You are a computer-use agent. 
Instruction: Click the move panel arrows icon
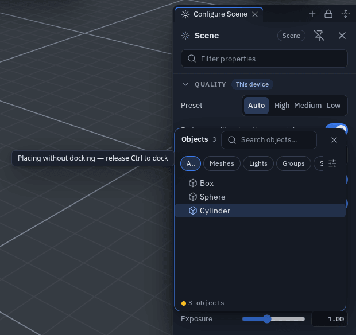tap(346, 14)
